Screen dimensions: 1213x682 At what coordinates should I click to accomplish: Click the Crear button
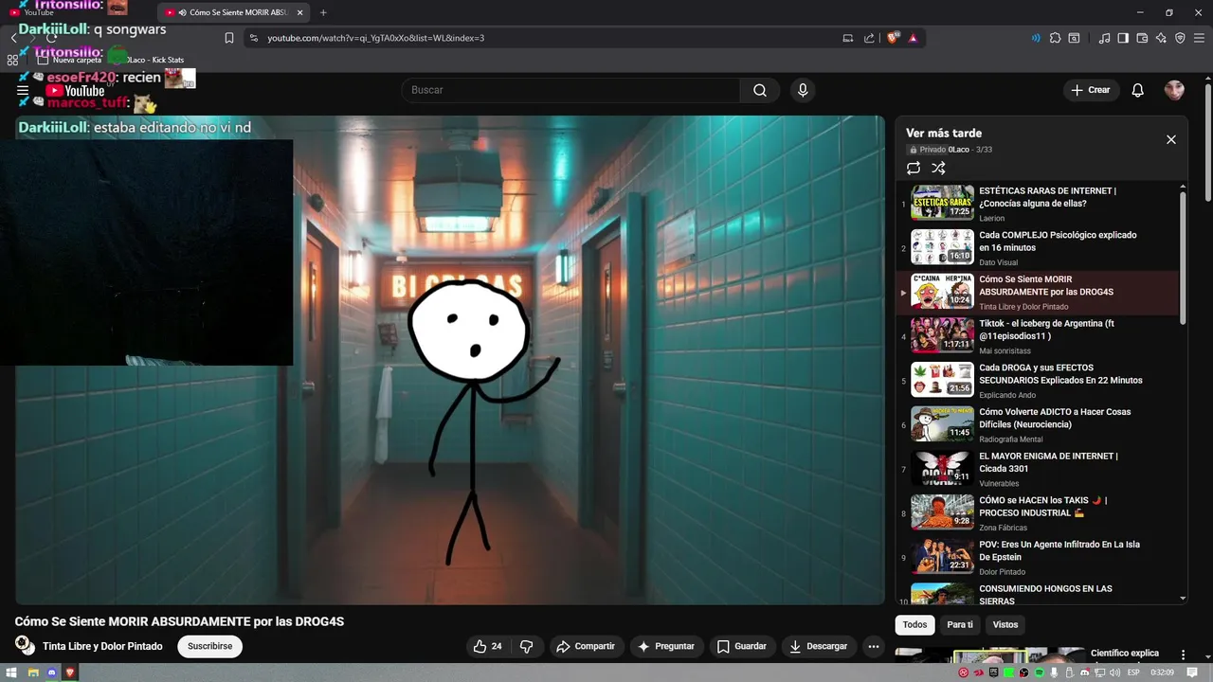[1091, 90]
